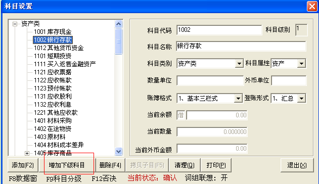Click the 退出(X) button

[x=297, y=165]
